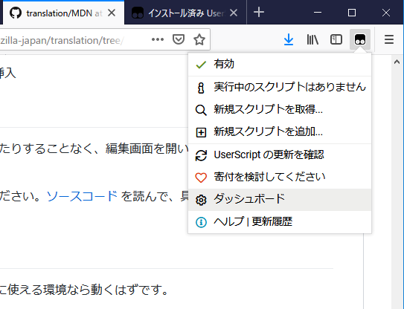Click the blue info help icon
This screenshot has width=404, height=309.
pyautogui.click(x=201, y=222)
